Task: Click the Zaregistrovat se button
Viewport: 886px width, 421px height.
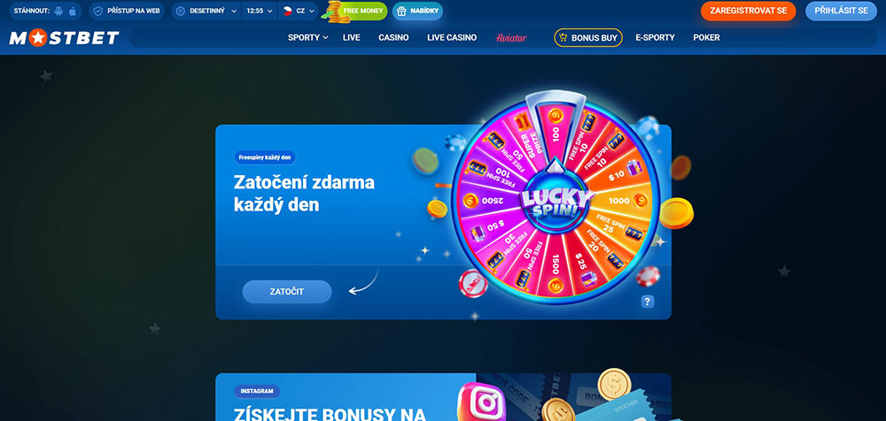Action: (x=748, y=11)
